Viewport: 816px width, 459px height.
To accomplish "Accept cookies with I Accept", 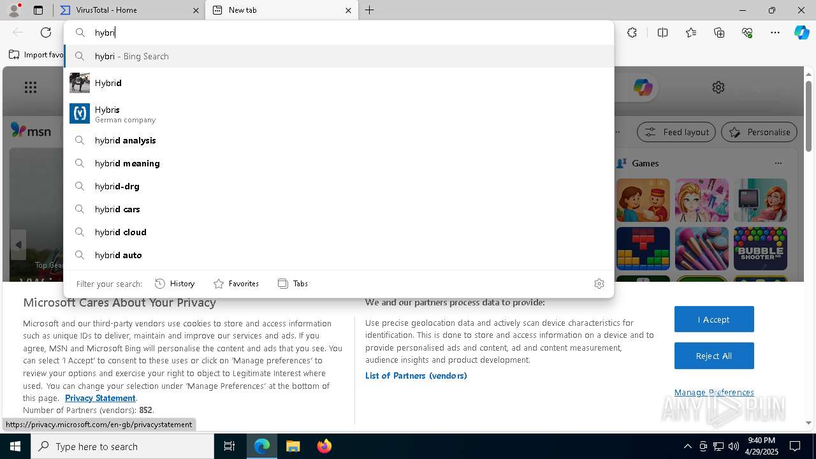I will coord(714,319).
